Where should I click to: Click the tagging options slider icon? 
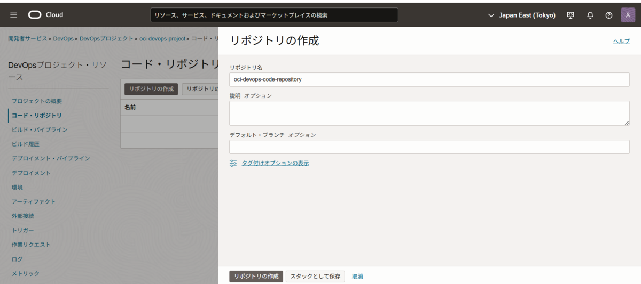[x=233, y=163]
